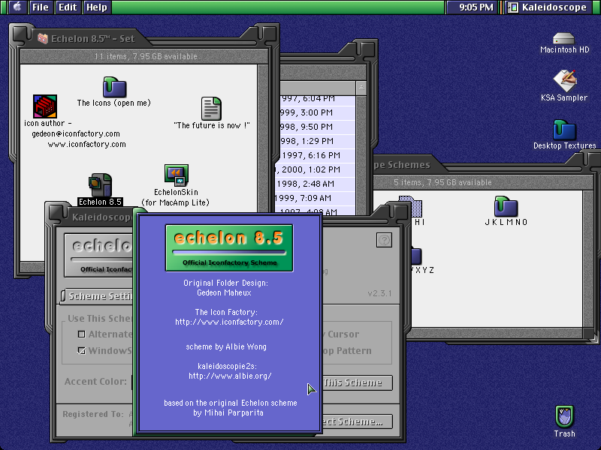Click the resize corner of Schemes folder window
This screenshot has height=450, width=601.
[x=593, y=337]
